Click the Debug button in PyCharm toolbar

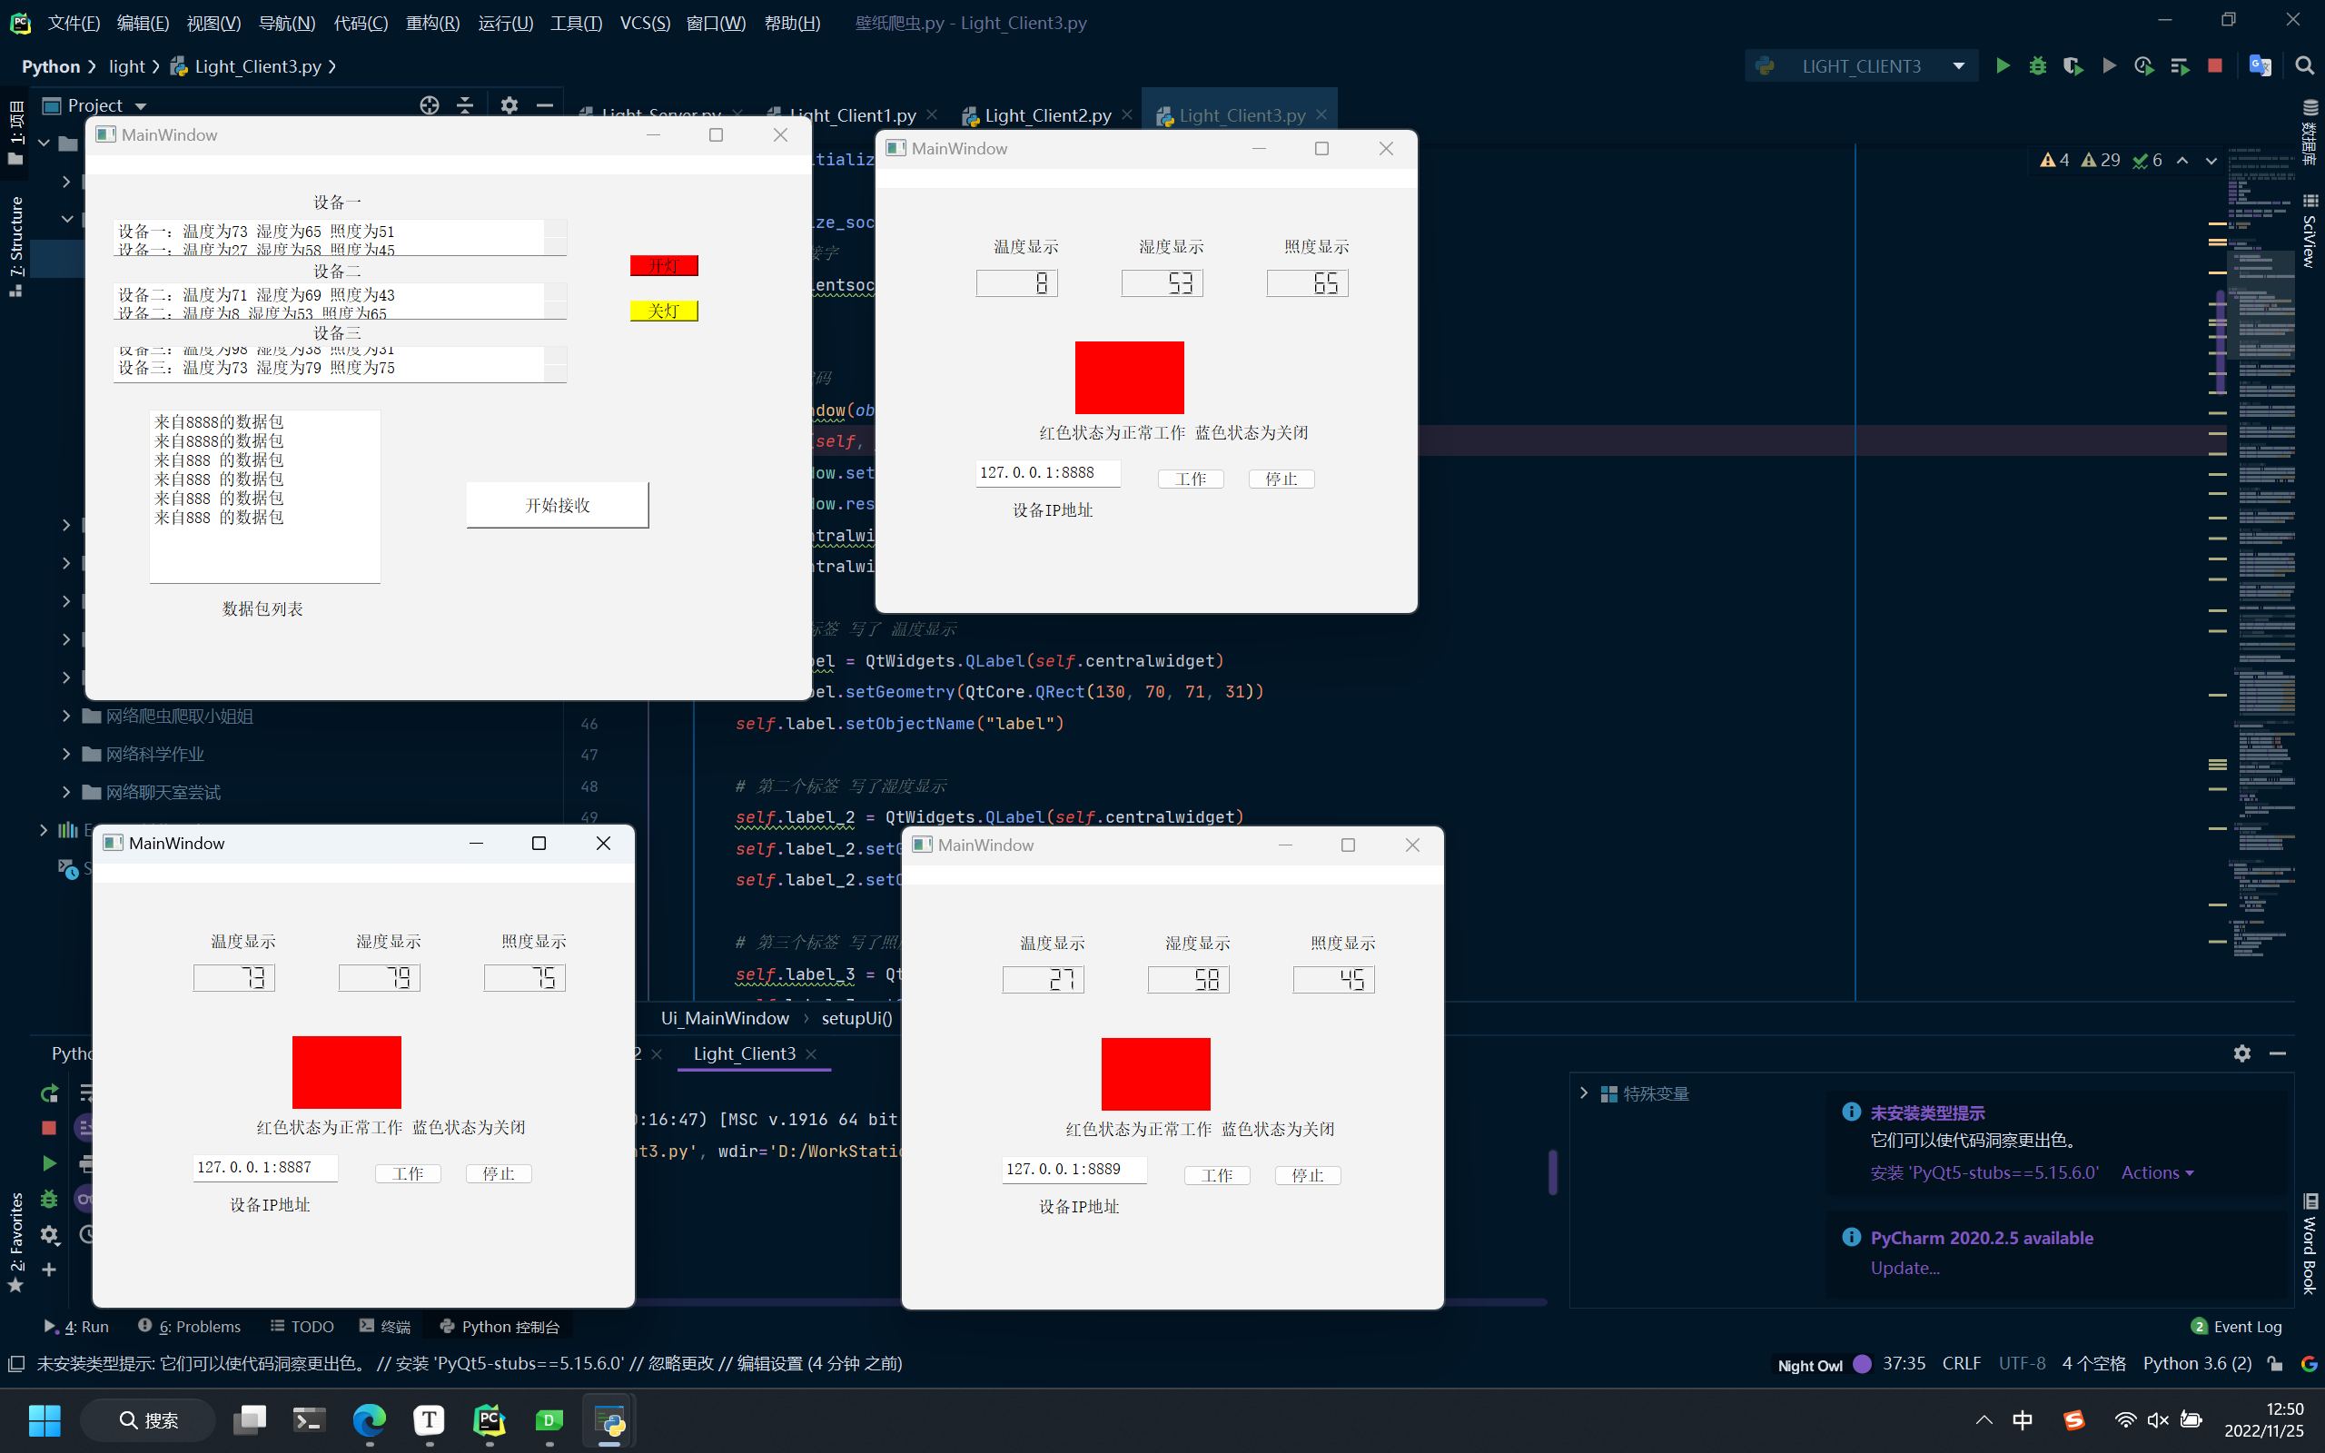pyautogui.click(x=2039, y=67)
